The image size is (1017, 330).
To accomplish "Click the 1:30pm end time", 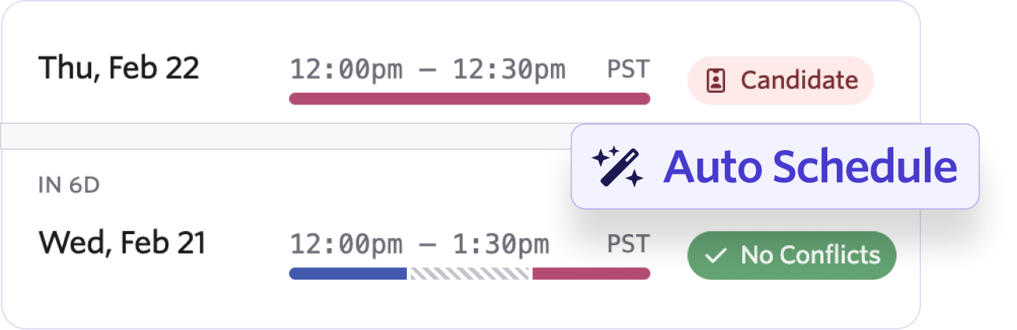I will [x=501, y=244].
